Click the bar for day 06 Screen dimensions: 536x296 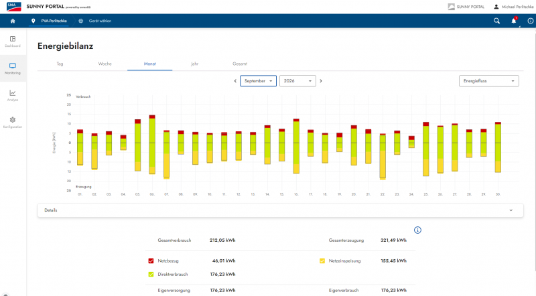point(152,145)
